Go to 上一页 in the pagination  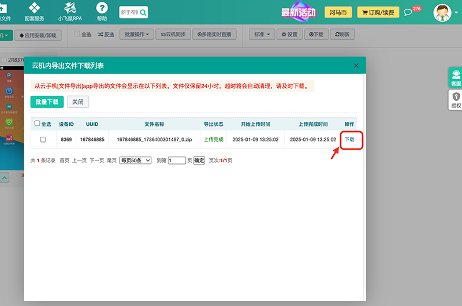pyautogui.click(x=80, y=161)
